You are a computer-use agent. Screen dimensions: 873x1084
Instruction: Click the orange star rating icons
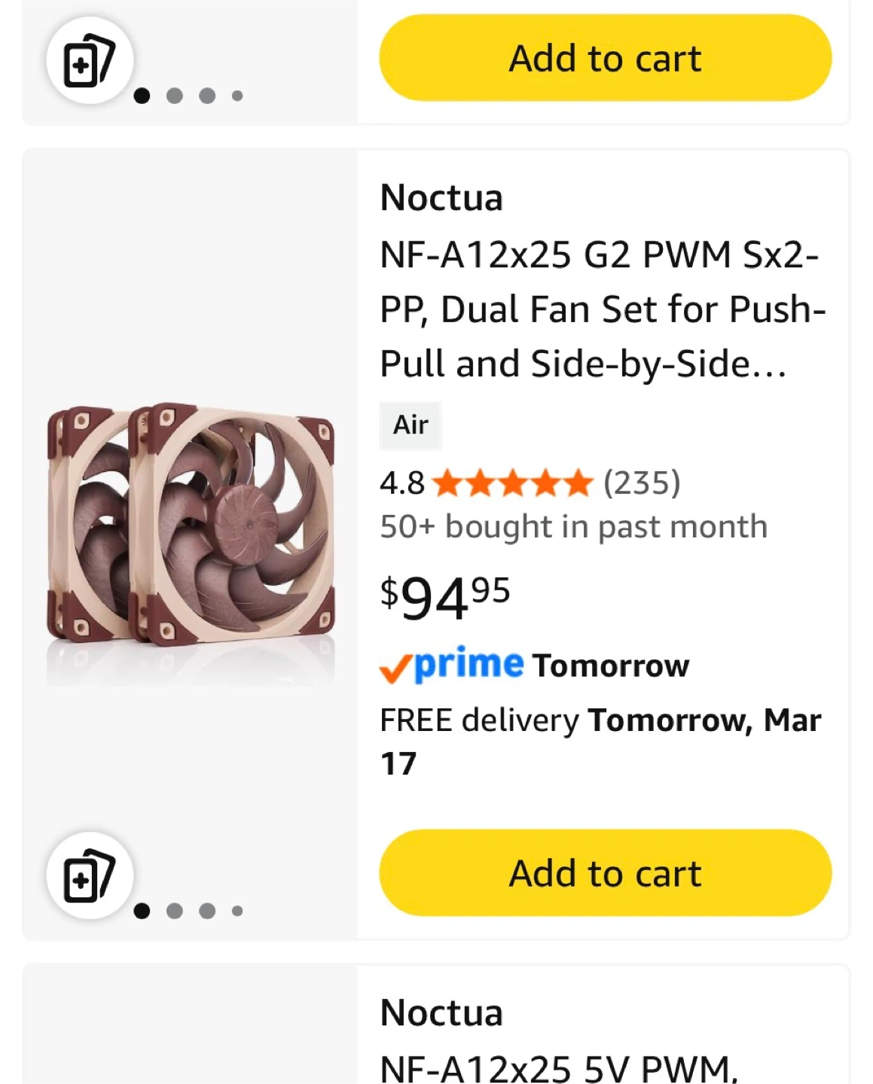(x=513, y=483)
